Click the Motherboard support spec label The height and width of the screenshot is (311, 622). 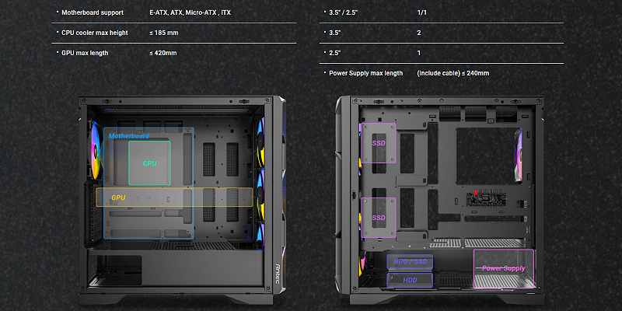(x=94, y=14)
